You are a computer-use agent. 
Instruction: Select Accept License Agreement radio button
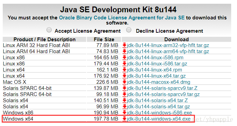[x=49, y=30]
